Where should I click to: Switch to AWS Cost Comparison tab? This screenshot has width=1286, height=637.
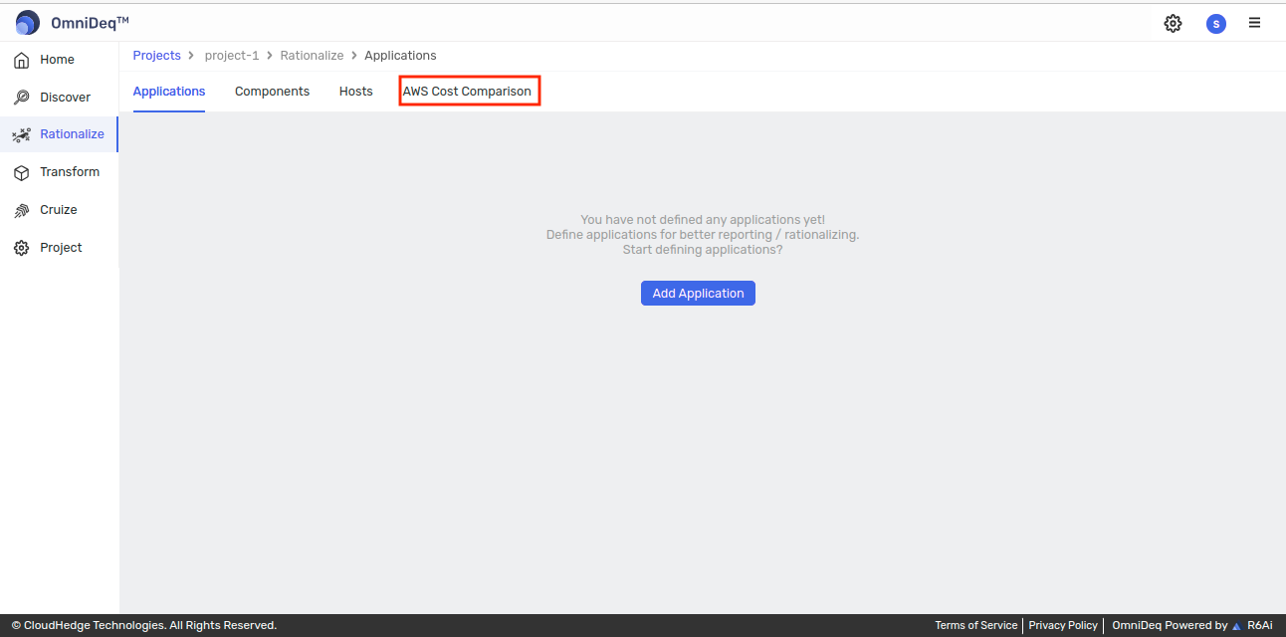click(467, 92)
